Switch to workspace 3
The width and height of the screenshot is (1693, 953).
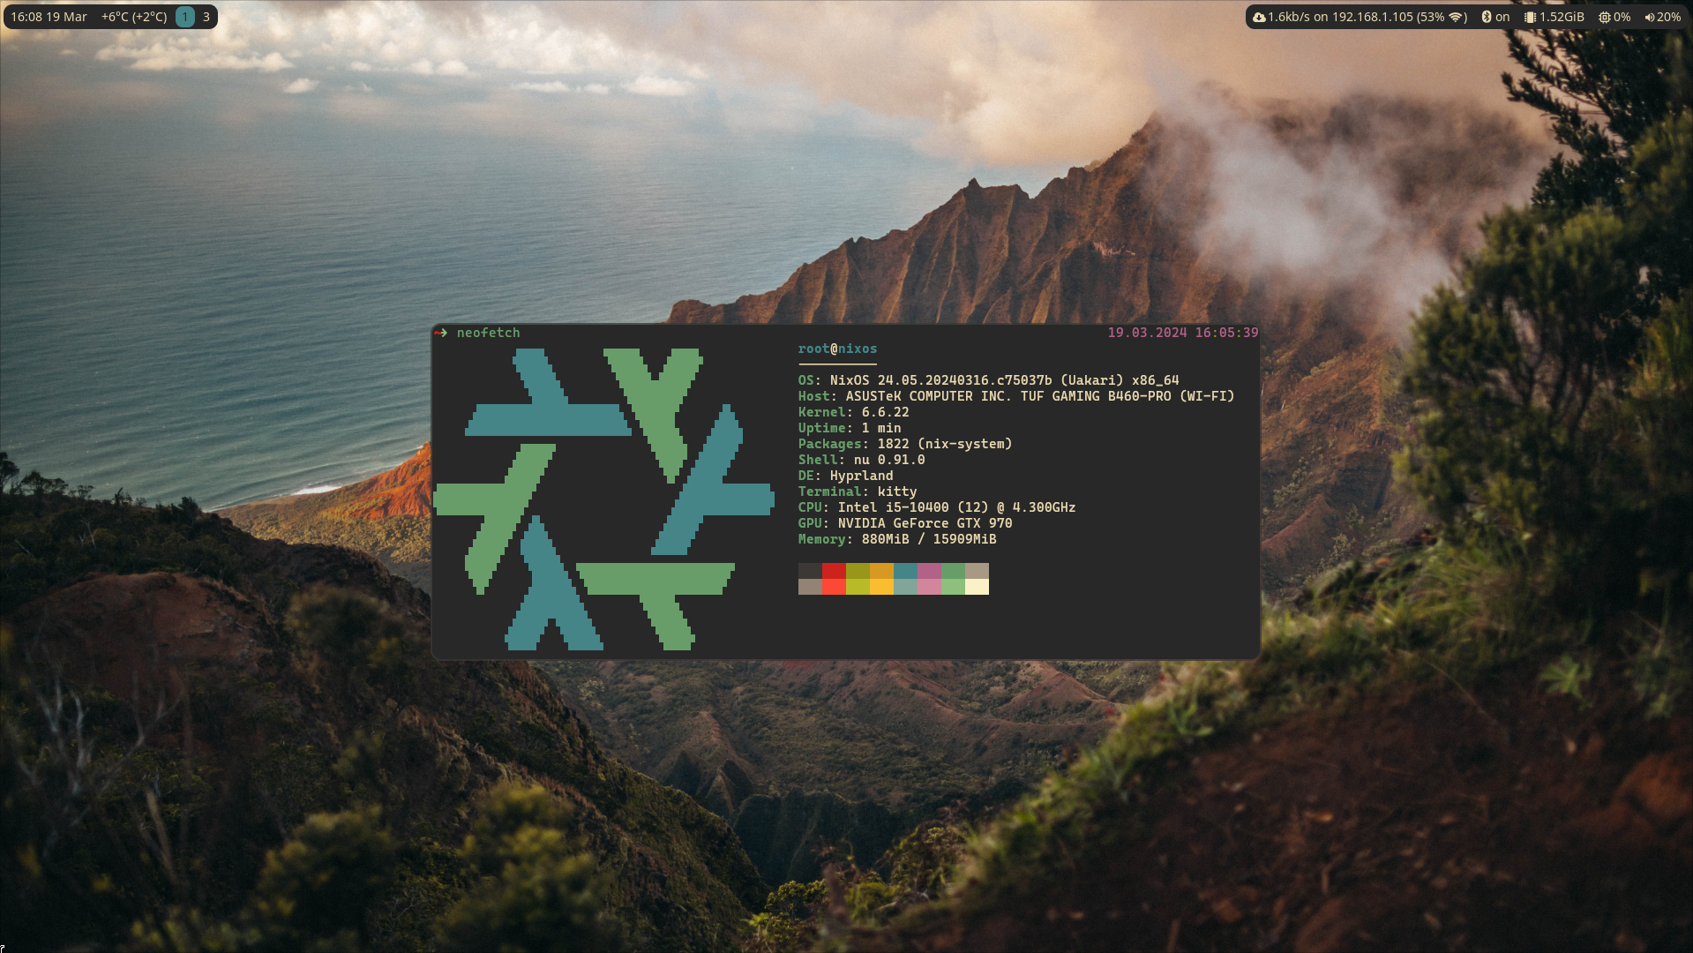click(206, 17)
